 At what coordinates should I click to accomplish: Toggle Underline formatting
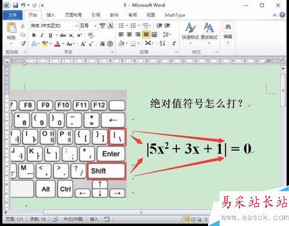pos(50,35)
